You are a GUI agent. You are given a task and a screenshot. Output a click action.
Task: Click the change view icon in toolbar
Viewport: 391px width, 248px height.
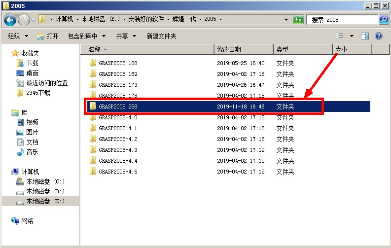(339, 36)
